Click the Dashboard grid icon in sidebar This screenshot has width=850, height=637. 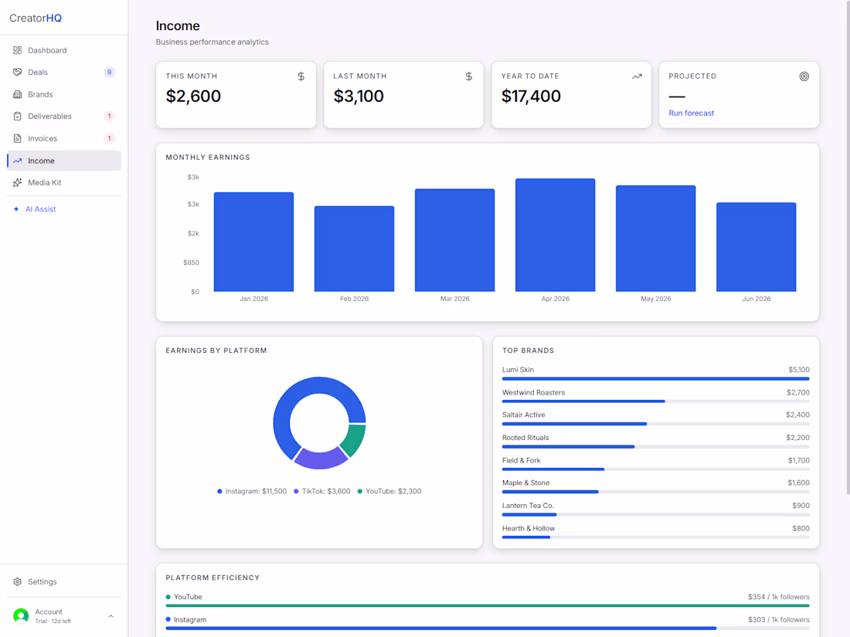click(17, 50)
